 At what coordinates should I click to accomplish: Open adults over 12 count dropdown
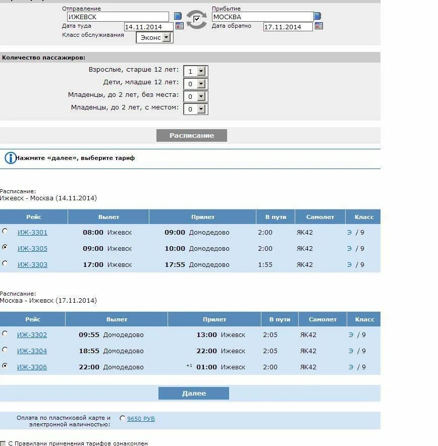(x=196, y=71)
